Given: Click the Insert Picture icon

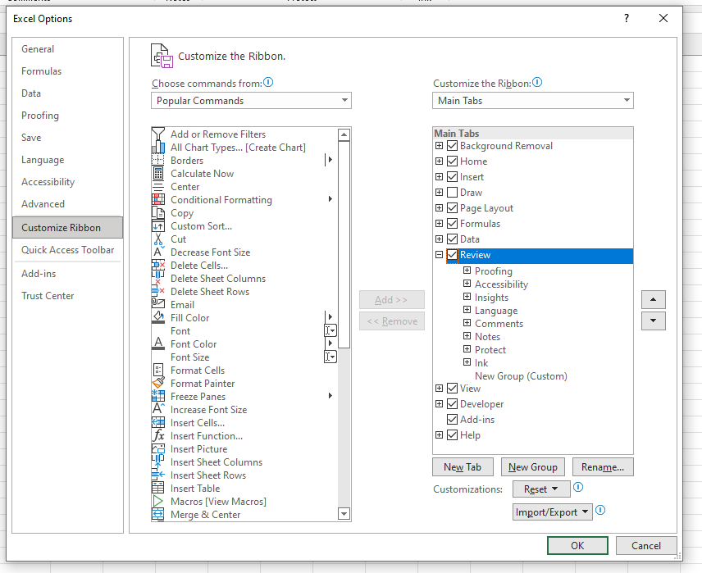Looking at the screenshot, I should pyautogui.click(x=158, y=448).
